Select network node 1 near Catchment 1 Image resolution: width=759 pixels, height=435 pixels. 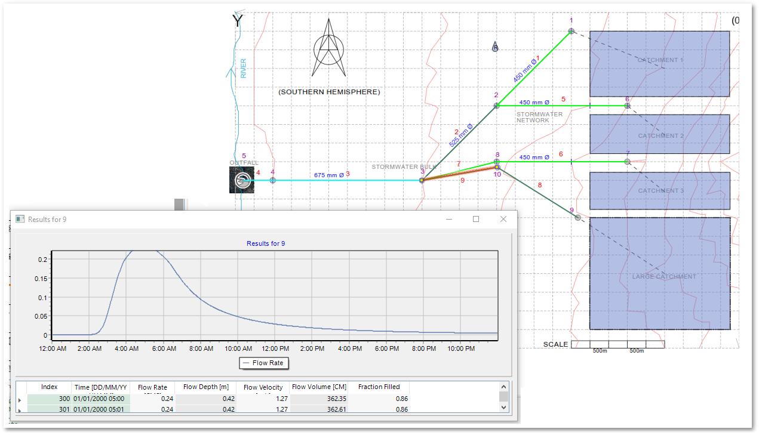pyautogui.click(x=571, y=31)
